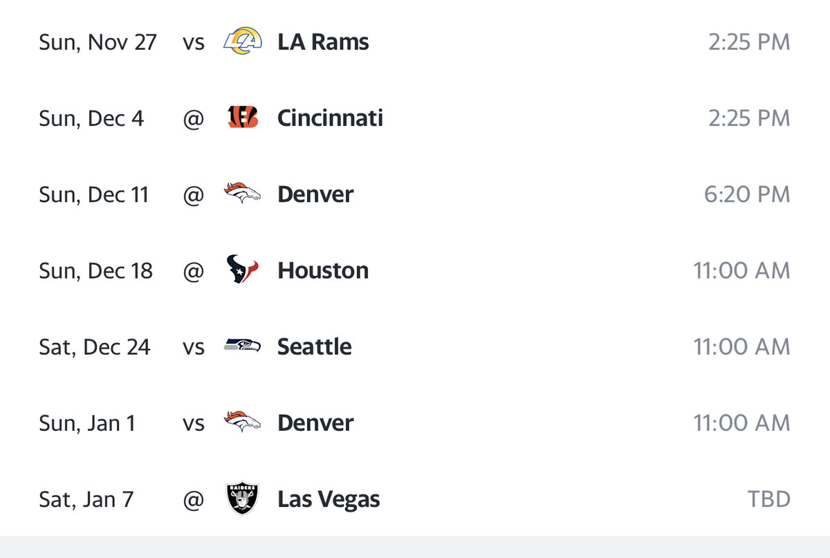Screen dimensions: 830x558
Task: Click the Cincinnati Bengals logo
Action: (243, 118)
